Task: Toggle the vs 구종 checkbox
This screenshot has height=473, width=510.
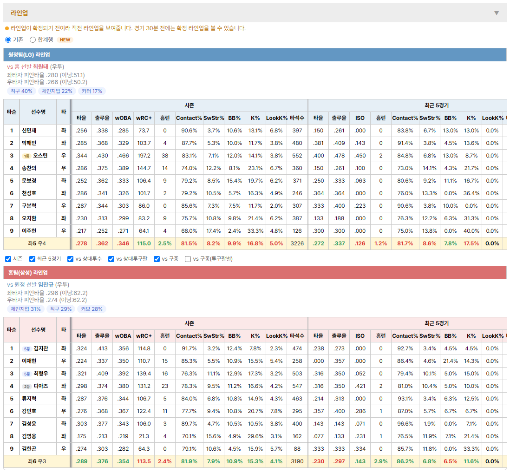Action: point(157,259)
